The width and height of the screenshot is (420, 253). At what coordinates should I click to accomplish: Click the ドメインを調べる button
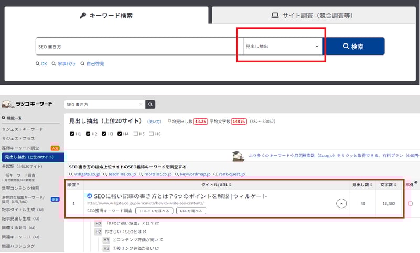click(154, 211)
